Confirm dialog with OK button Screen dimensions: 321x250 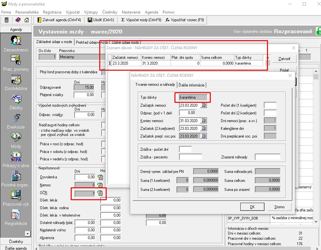252,207
